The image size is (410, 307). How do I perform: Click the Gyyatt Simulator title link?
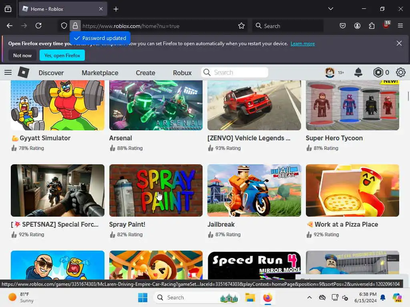click(41, 138)
